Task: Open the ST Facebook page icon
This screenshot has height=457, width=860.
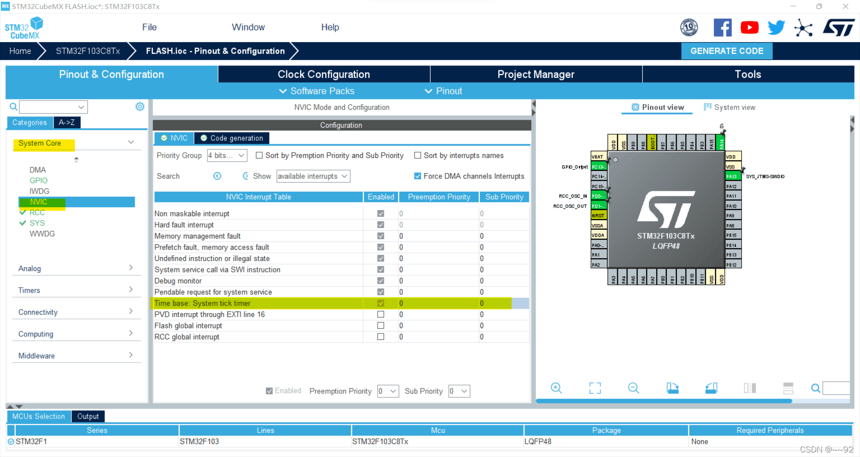Action: (722, 28)
